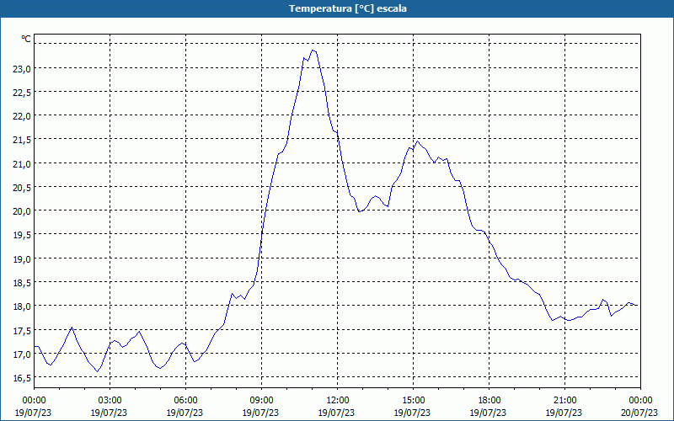Click the 21:00 19/07/23 x-axis label
The height and width of the screenshot is (421, 674).
(x=564, y=407)
